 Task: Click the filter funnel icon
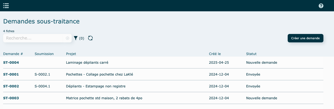[x=76, y=38]
